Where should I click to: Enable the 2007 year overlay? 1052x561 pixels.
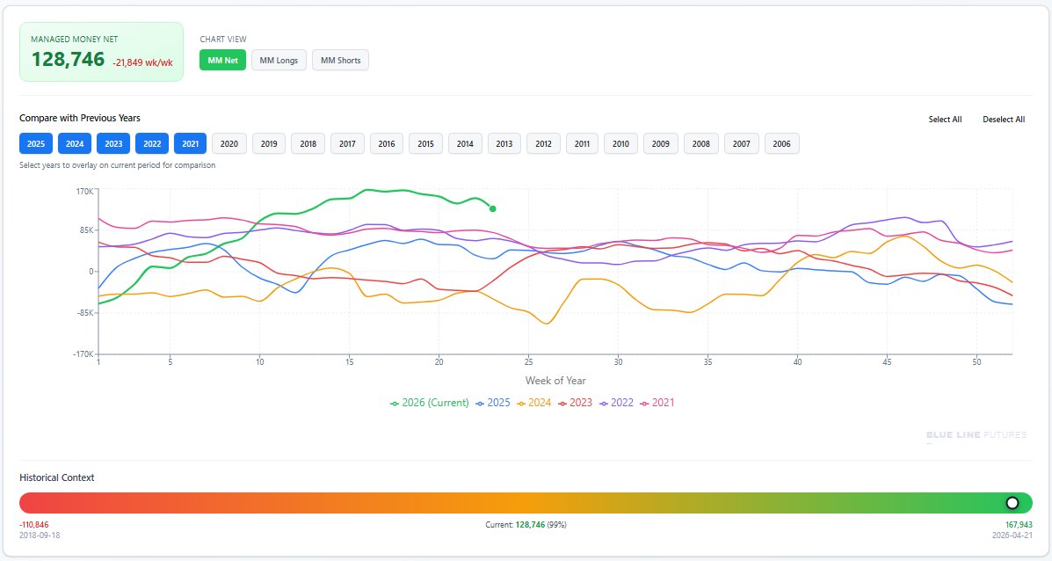point(742,143)
